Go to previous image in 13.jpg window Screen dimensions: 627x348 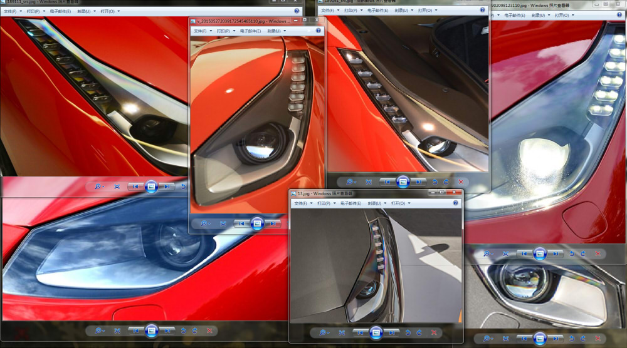pyautogui.click(x=361, y=332)
